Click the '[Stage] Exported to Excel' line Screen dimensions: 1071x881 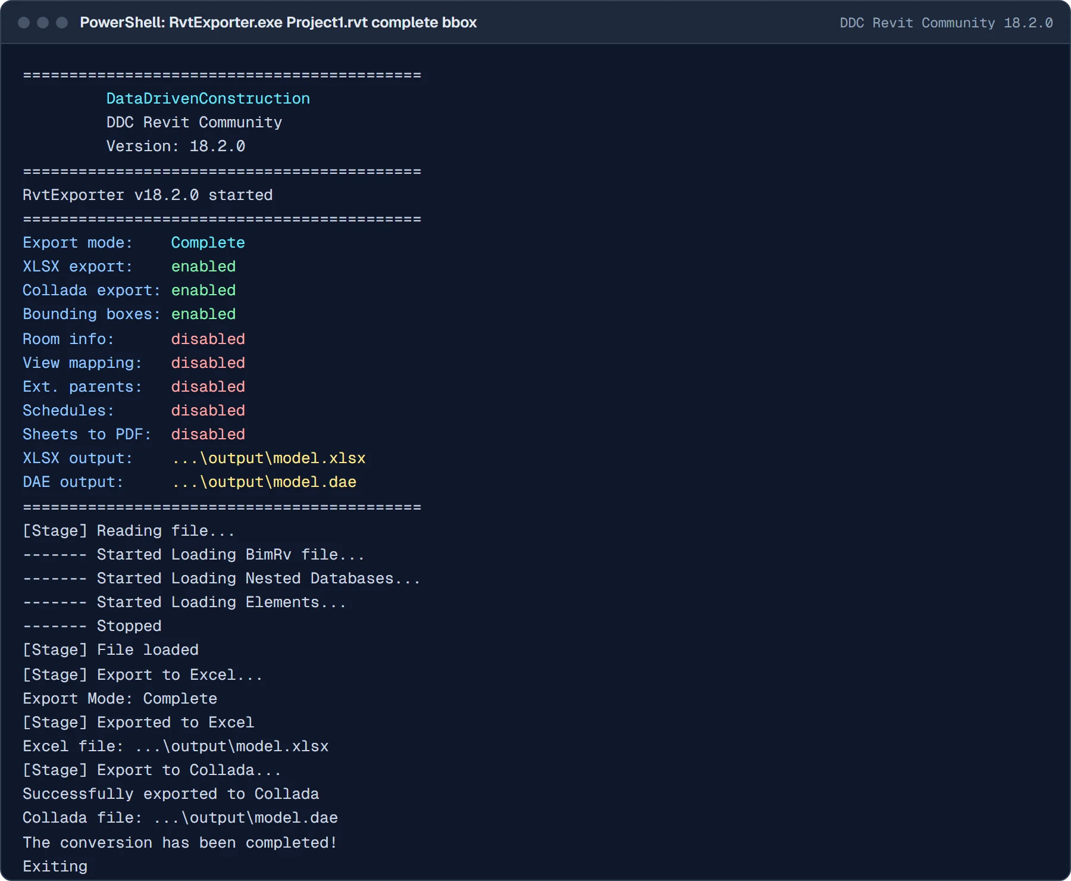(138, 723)
